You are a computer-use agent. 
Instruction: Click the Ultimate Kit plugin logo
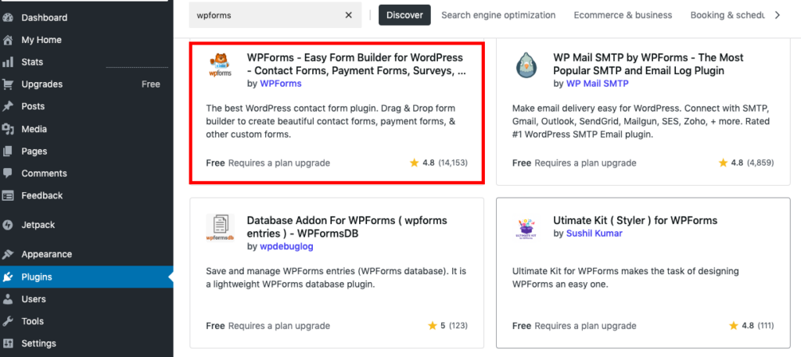(526, 227)
